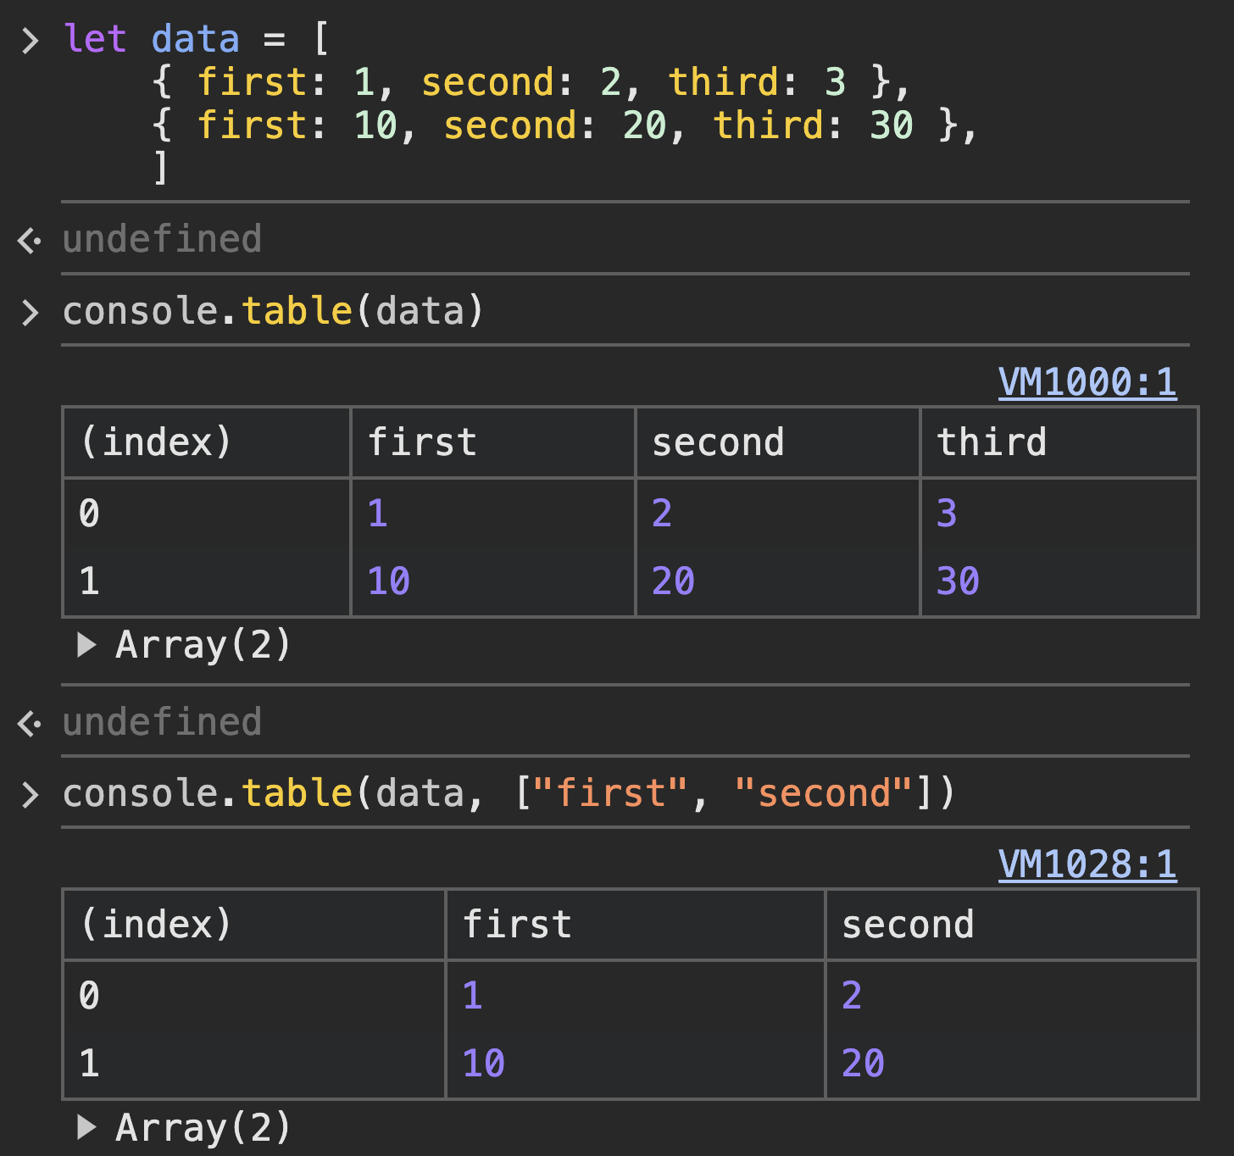1234x1156 pixels.
Task: Sort second table by the first column header
Action: [x=635, y=925]
